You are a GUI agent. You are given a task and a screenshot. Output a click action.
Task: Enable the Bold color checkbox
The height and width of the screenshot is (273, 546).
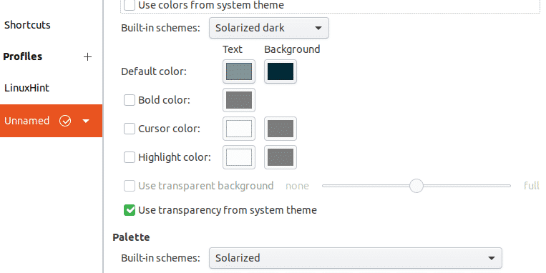pyautogui.click(x=130, y=100)
